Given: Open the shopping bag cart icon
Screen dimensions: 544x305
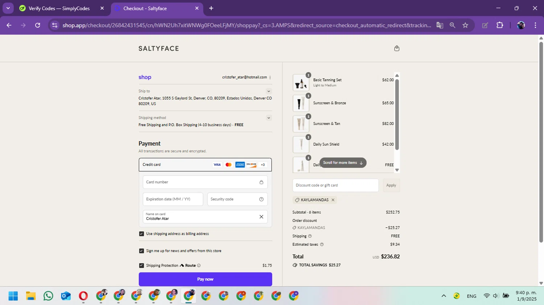Looking at the screenshot, I should point(397,48).
